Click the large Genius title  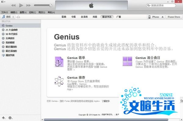click(66, 37)
